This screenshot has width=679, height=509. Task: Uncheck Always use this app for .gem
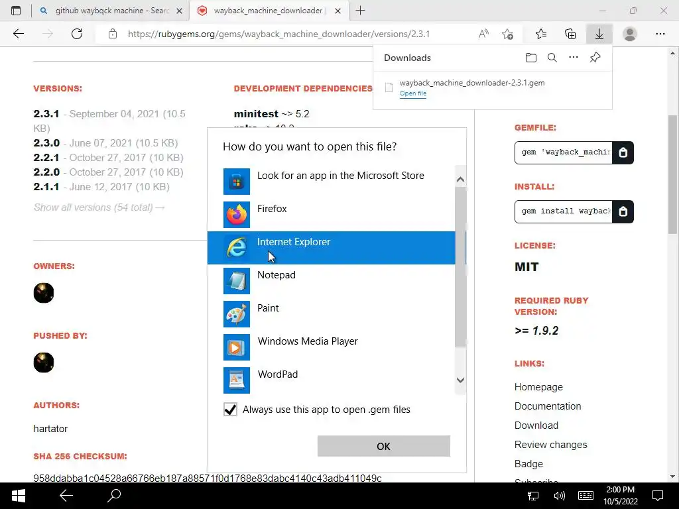230,410
